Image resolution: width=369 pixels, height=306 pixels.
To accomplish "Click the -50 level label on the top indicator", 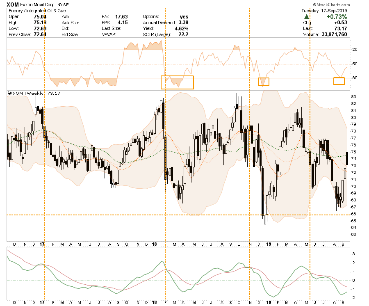I will coord(354,64).
